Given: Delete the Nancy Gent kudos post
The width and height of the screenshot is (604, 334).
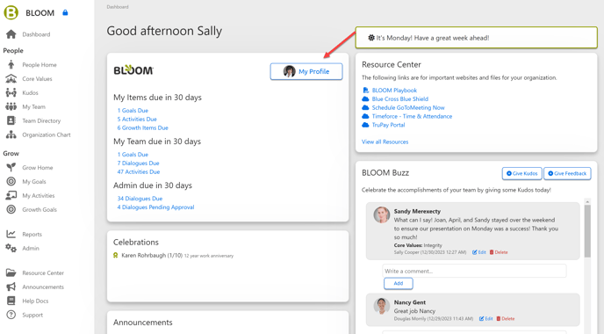Looking at the screenshot, I should pyautogui.click(x=506, y=318).
